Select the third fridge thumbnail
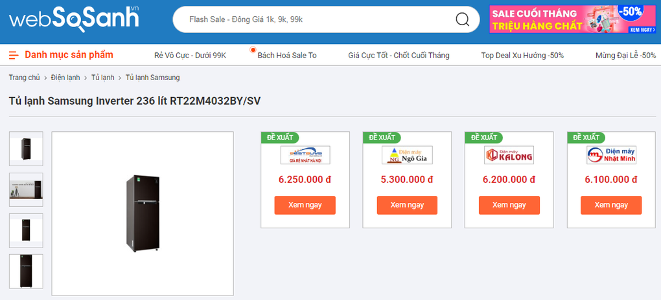 tap(26, 230)
